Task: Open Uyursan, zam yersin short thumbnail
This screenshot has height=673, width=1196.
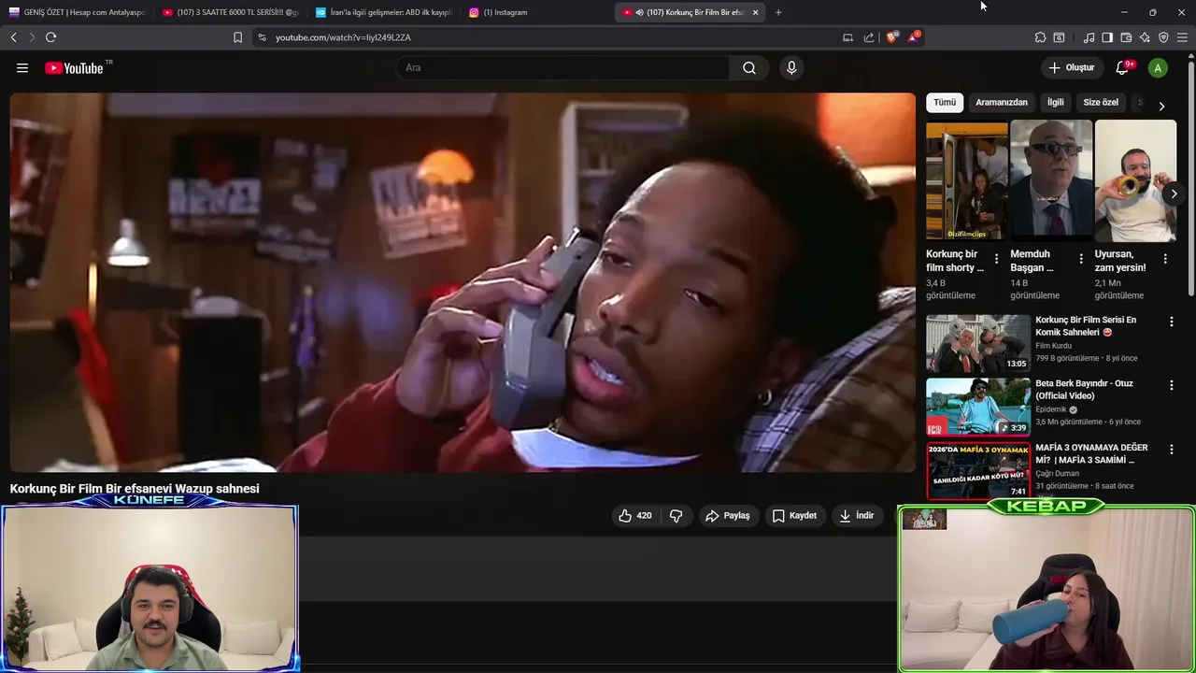Action: (x=1135, y=180)
